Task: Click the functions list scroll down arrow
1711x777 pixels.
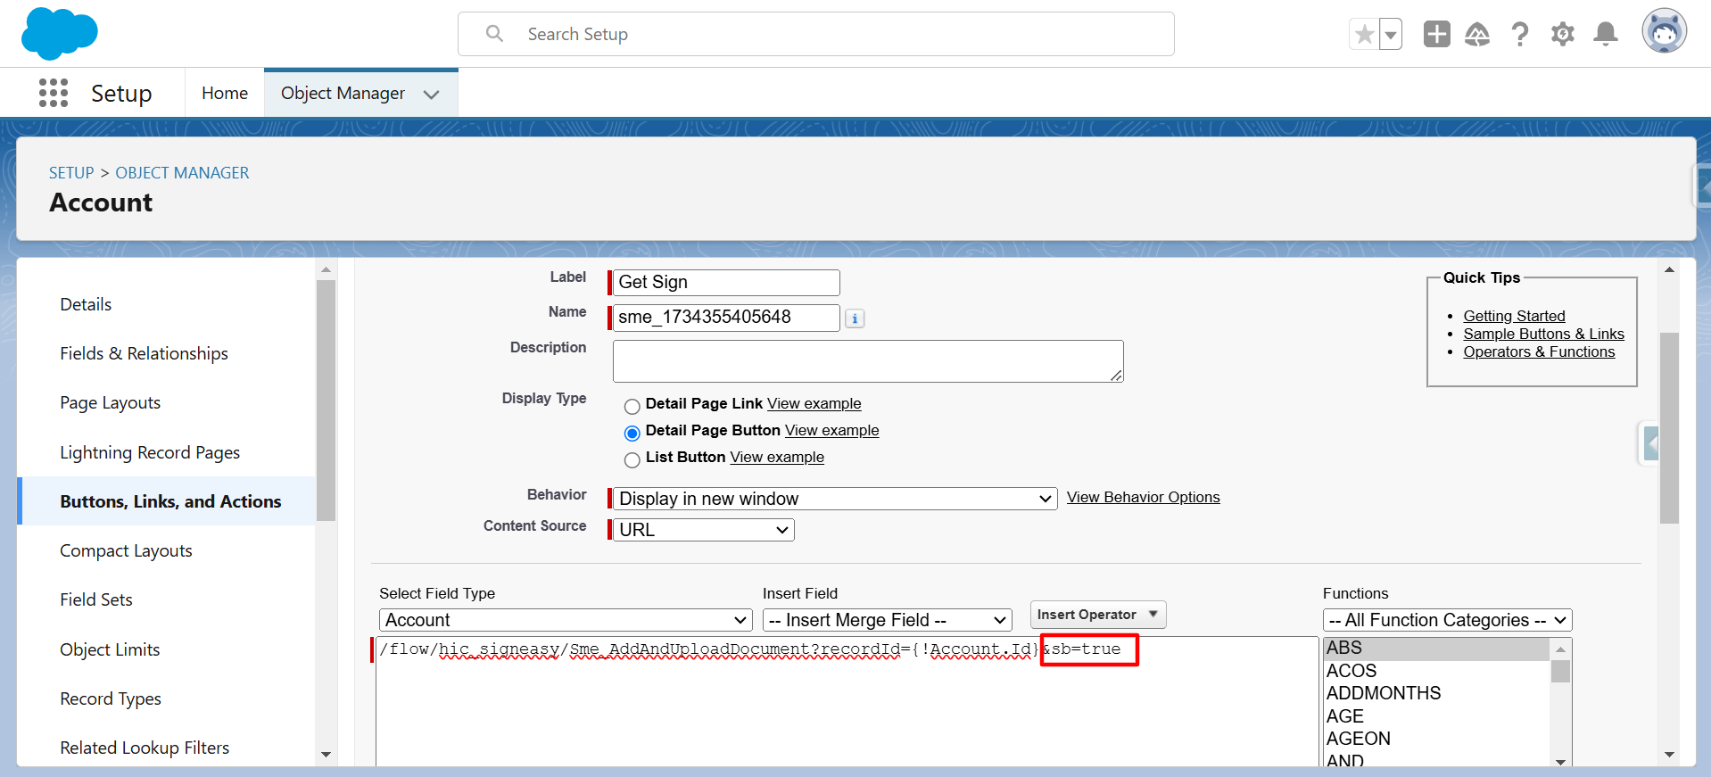Action: 1560,761
